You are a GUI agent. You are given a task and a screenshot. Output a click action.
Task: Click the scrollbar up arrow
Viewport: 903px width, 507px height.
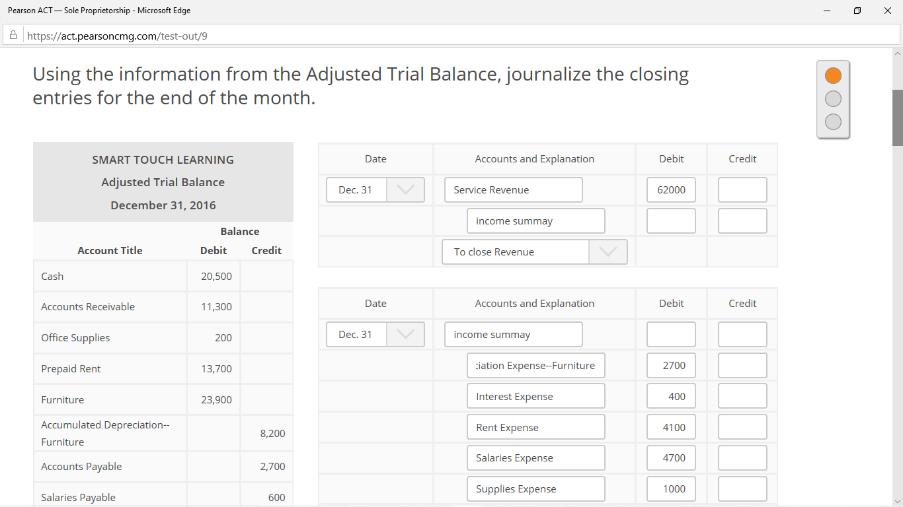coord(897,52)
